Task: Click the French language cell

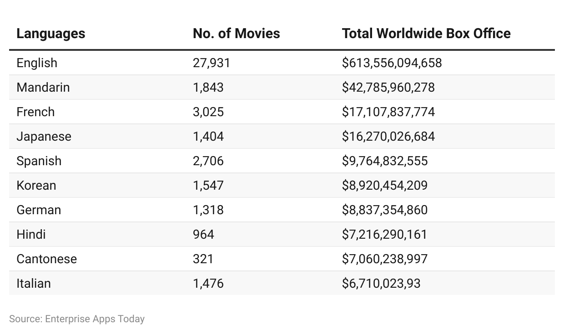Action: tap(35, 112)
